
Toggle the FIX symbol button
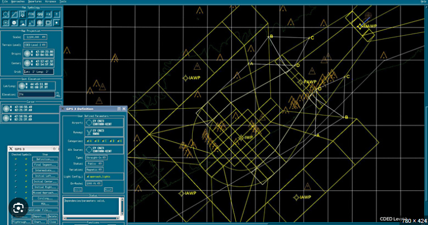[31, 14]
